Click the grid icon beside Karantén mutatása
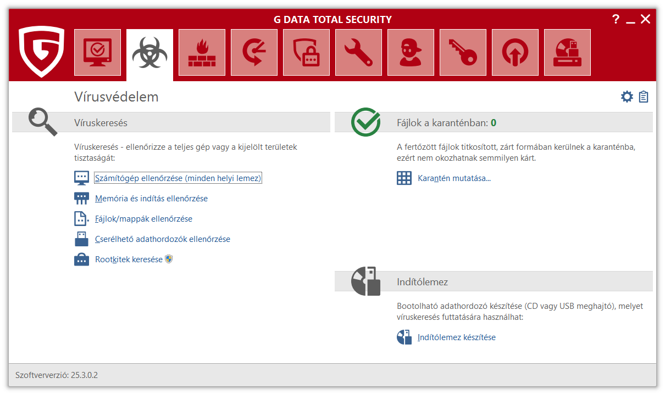The height and width of the screenshot is (395, 665). [x=404, y=178]
